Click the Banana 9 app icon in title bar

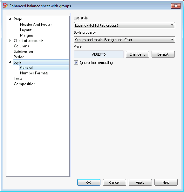pyautogui.click(x=5, y=6)
